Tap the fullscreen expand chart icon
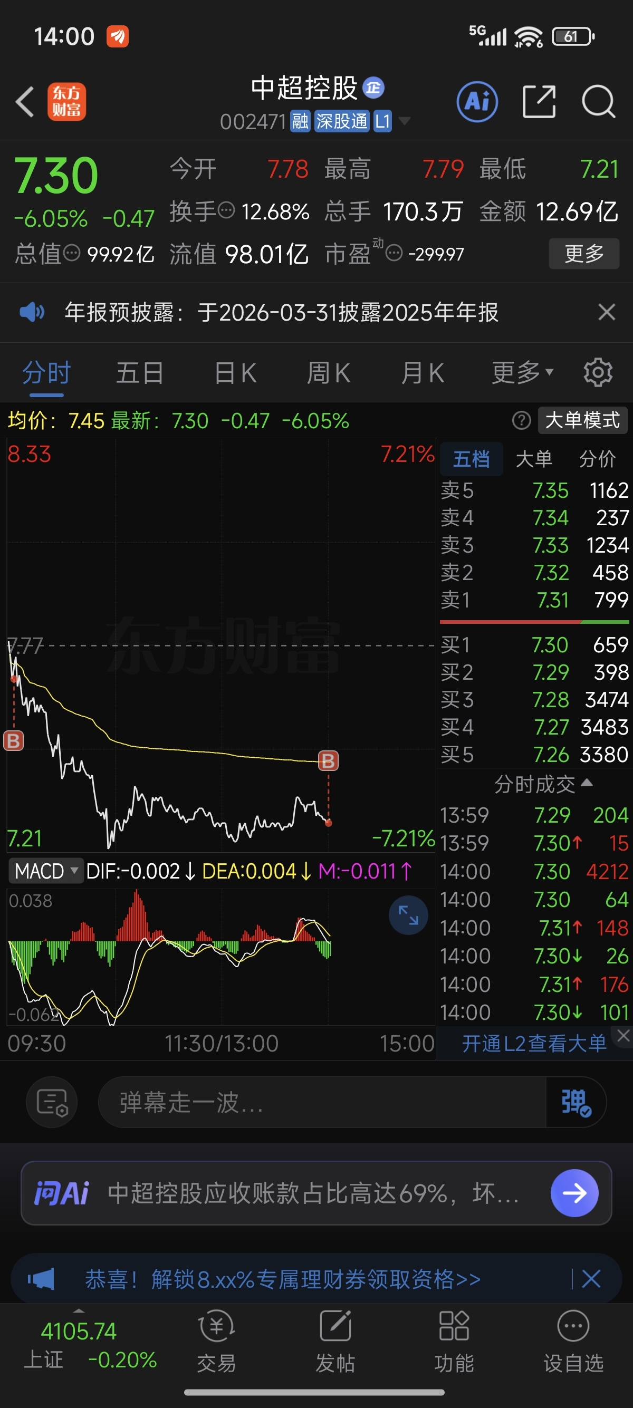 408,914
